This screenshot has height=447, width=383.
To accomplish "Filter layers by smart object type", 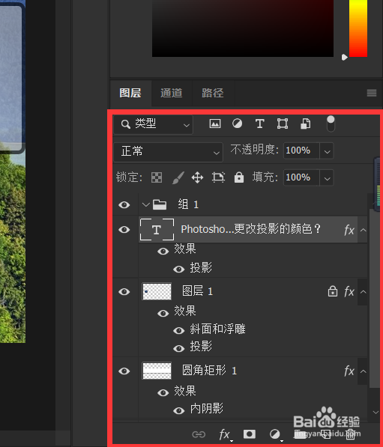I will point(305,124).
